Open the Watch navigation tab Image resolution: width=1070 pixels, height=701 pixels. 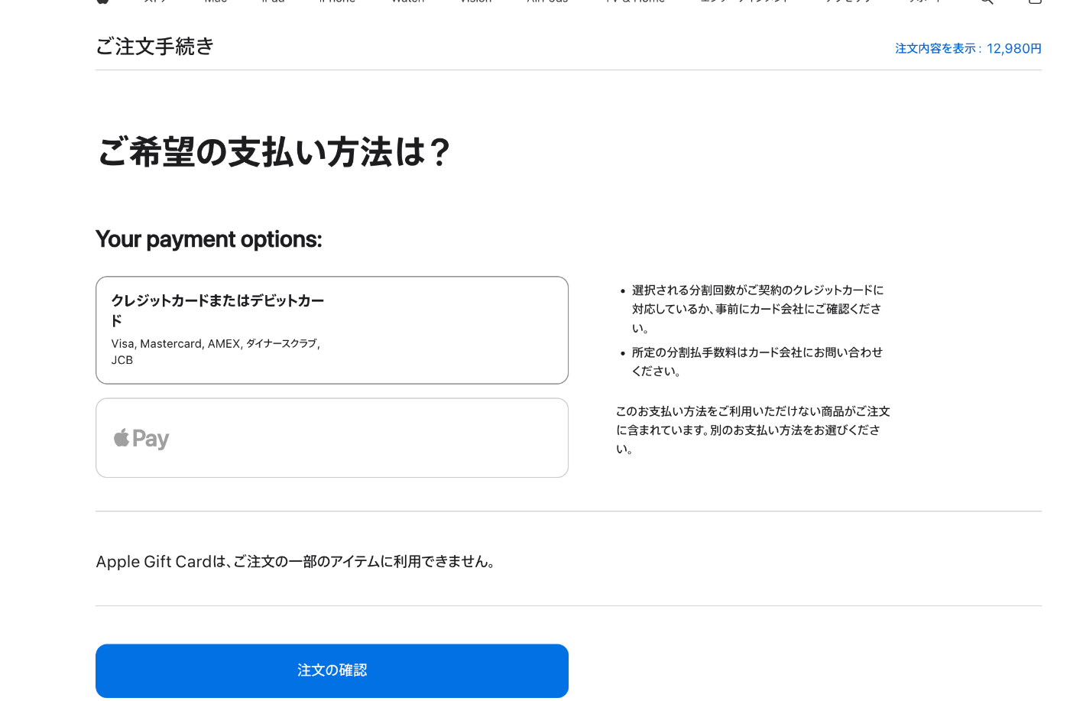(407, 2)
